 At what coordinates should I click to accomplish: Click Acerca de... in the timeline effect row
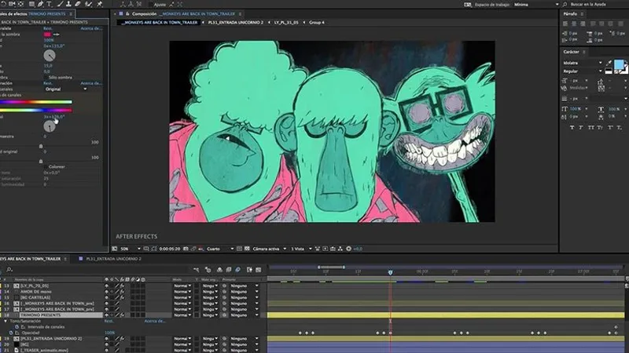[155, 321]
